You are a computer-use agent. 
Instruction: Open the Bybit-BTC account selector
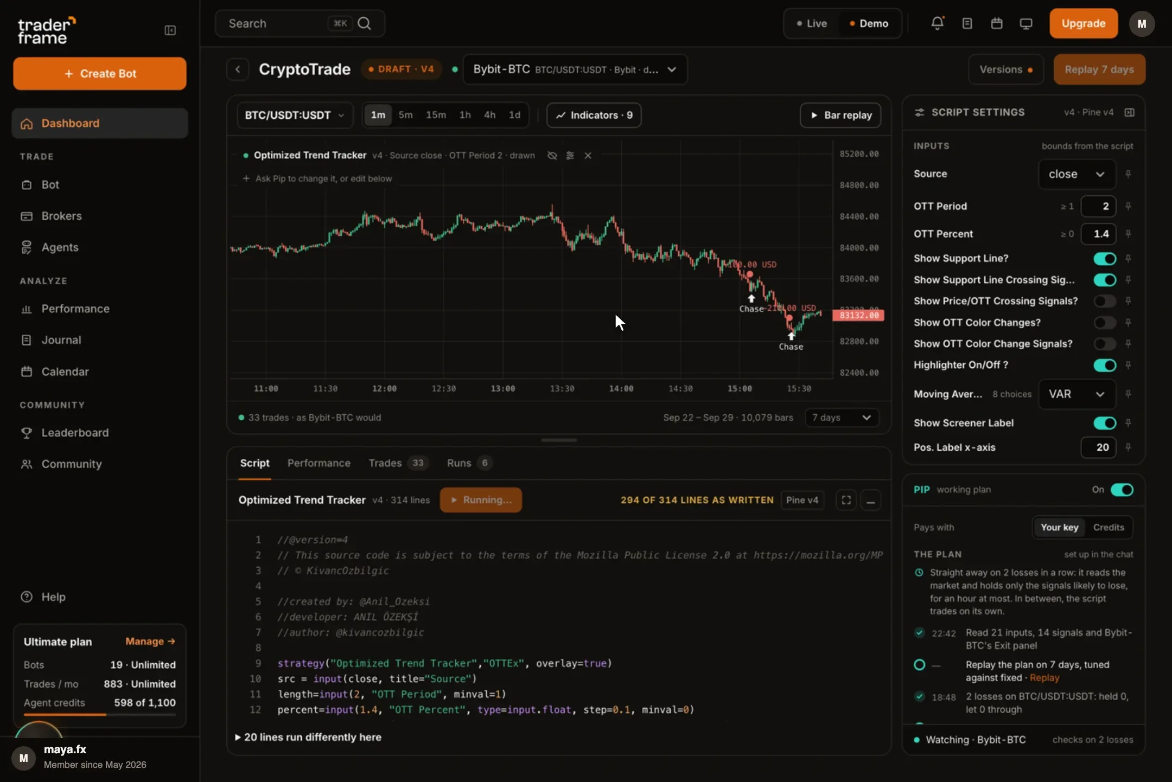[x=575, y=69]
